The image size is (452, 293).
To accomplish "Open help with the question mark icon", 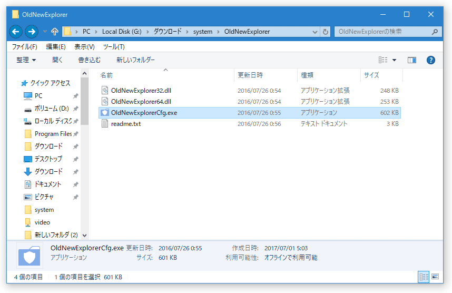I will [x=431, y=60].
